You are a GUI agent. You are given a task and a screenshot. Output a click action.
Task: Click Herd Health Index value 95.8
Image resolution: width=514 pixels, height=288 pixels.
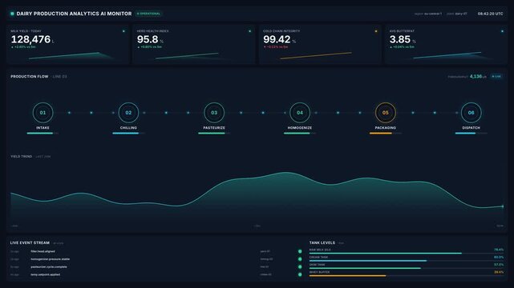pos(148,39)
